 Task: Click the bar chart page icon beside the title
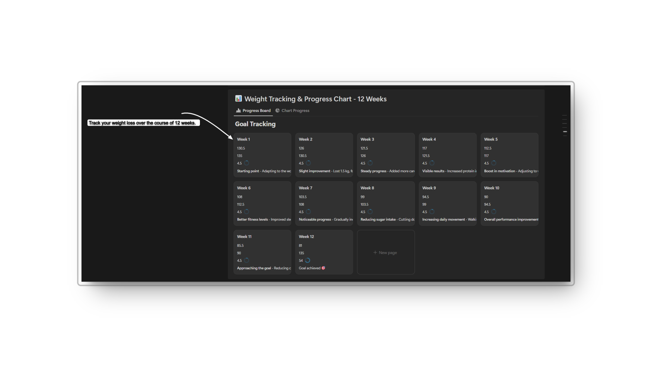click(x=238, y=98)
